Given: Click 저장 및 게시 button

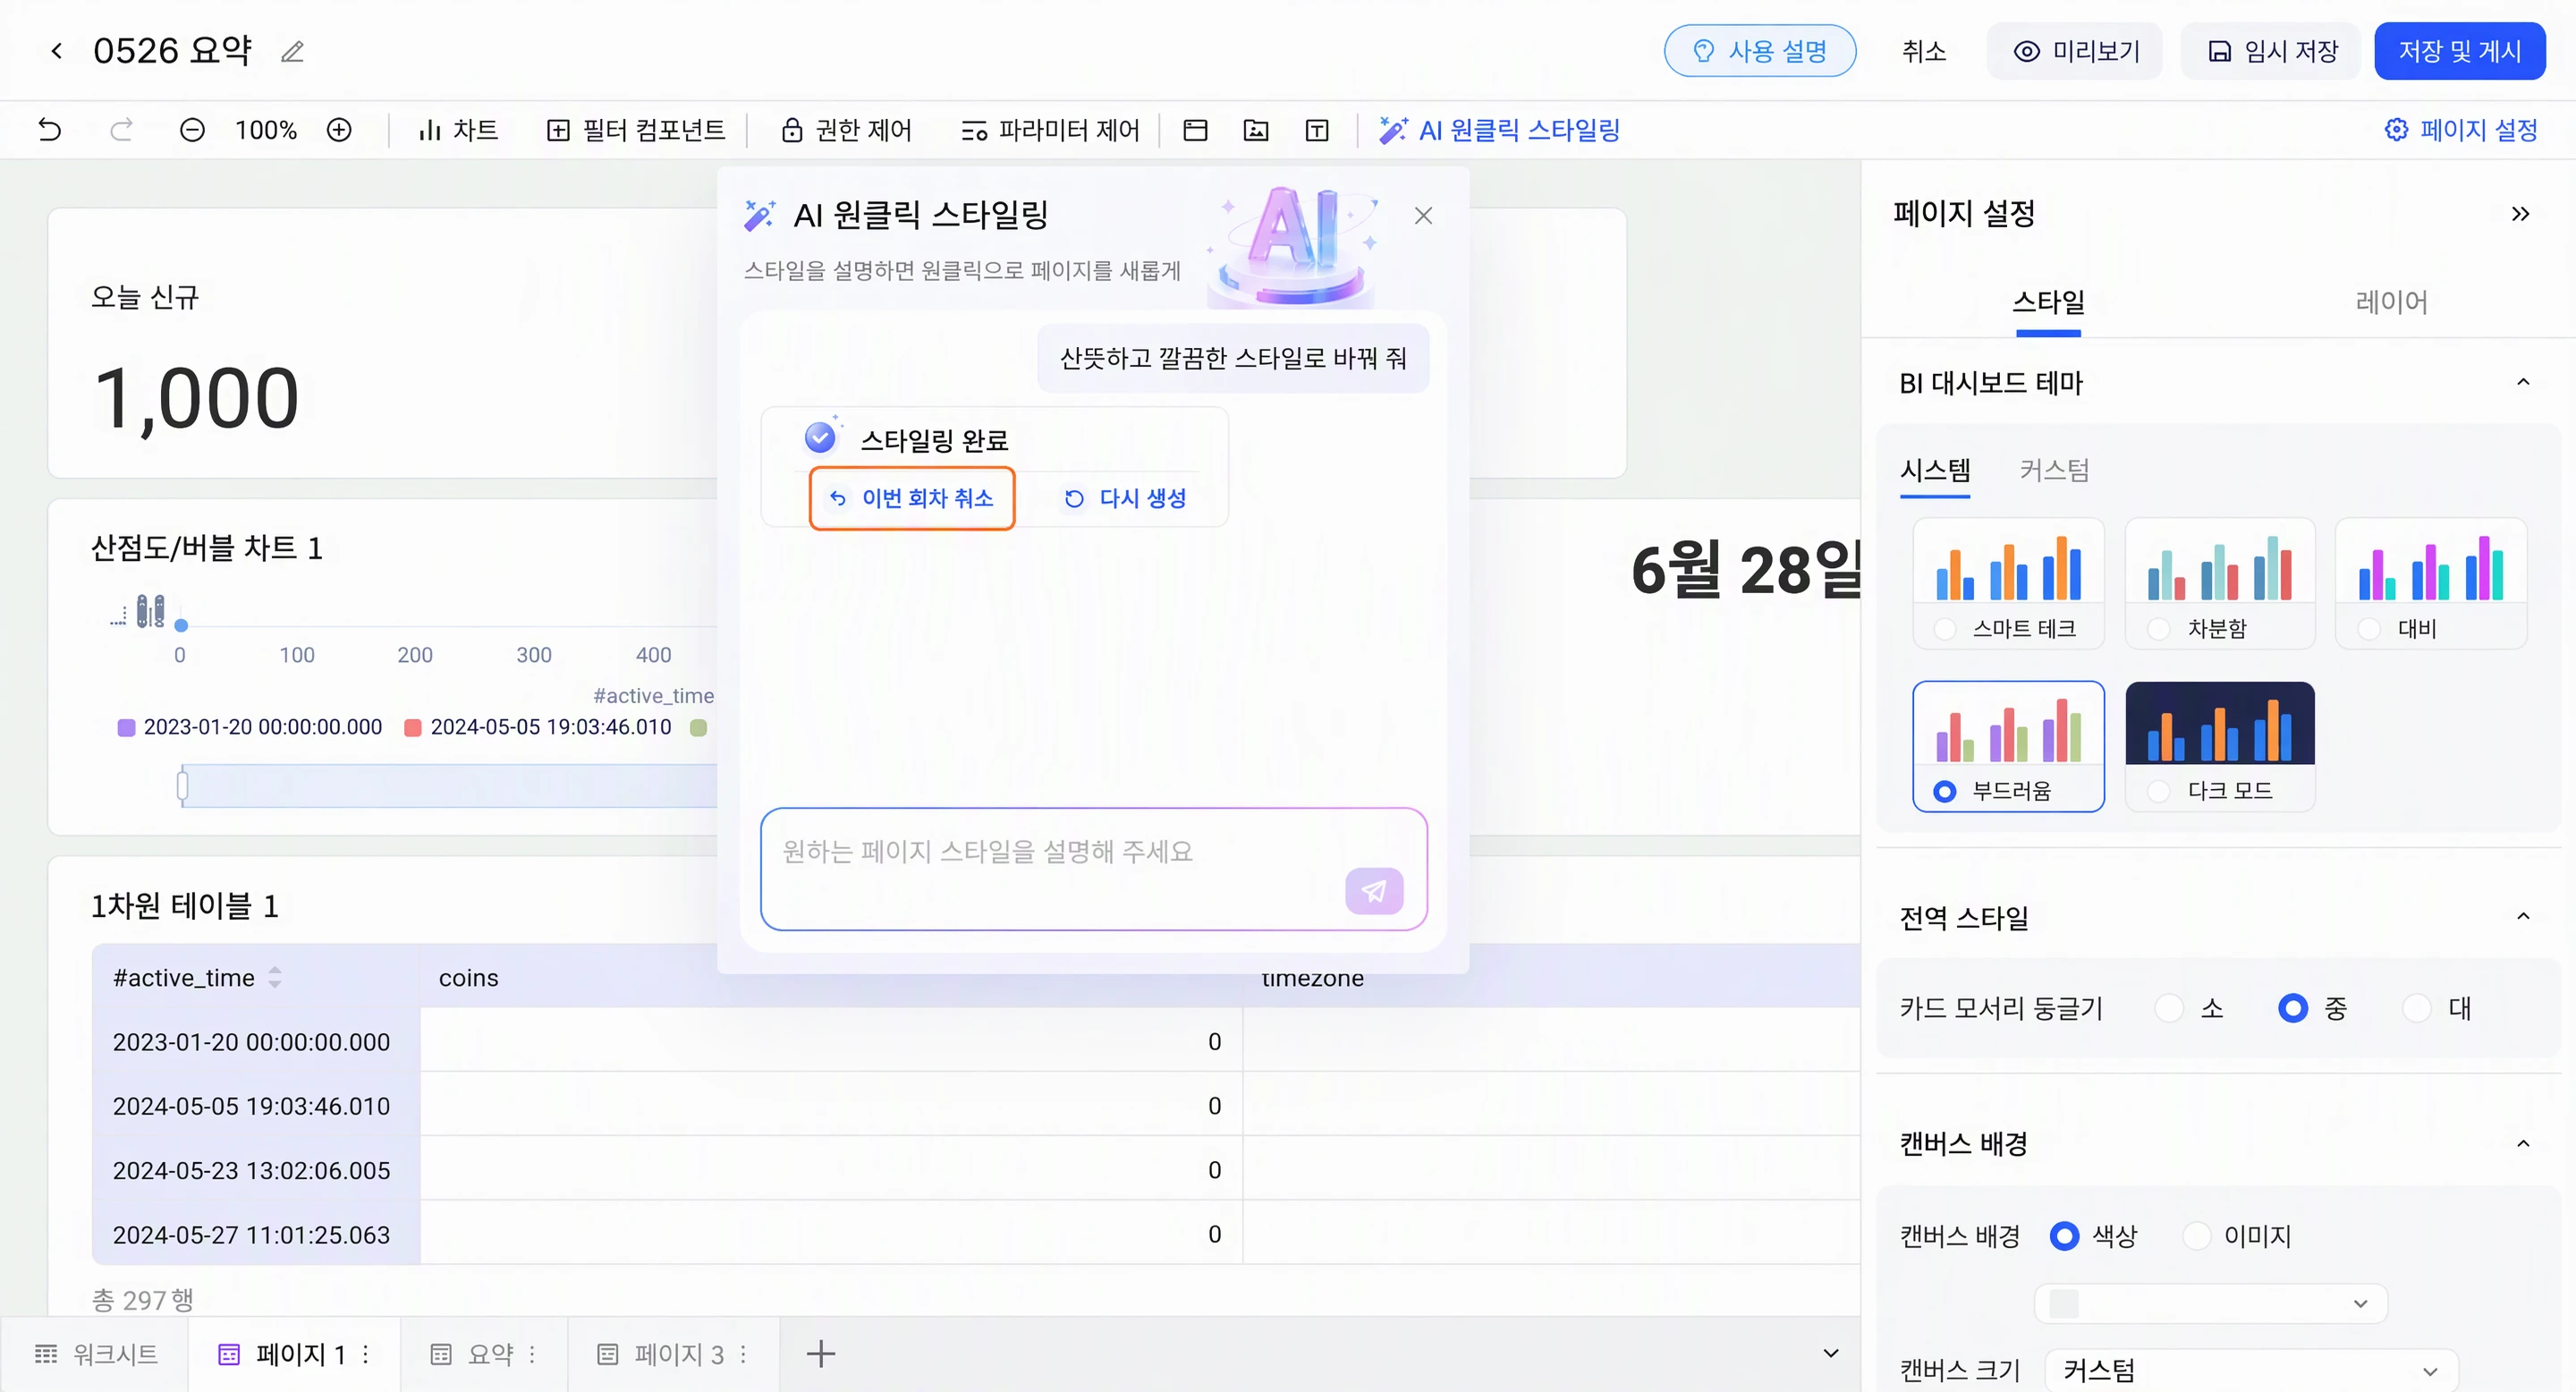Looking at the screenshot, I should pos(2460,51).
